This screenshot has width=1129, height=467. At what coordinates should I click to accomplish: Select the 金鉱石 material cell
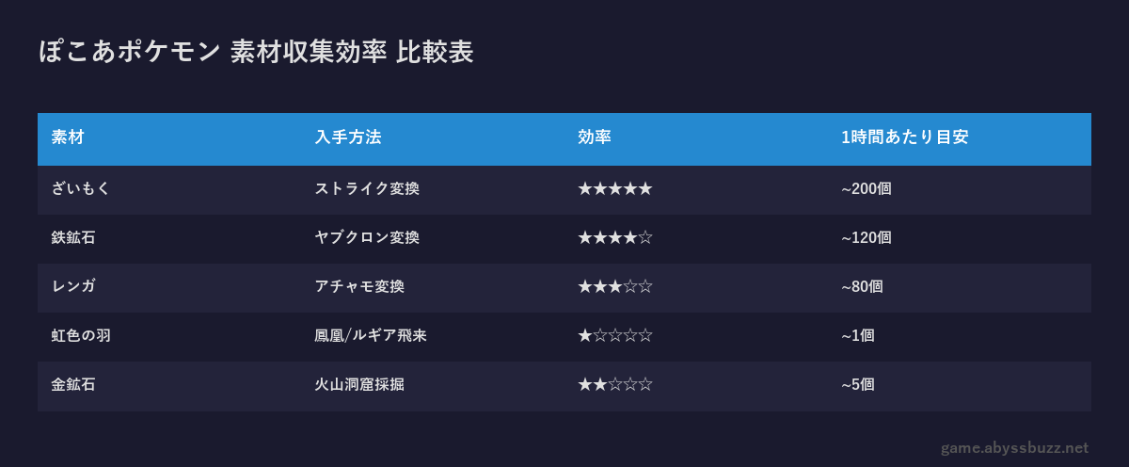(x=73, y=384)
